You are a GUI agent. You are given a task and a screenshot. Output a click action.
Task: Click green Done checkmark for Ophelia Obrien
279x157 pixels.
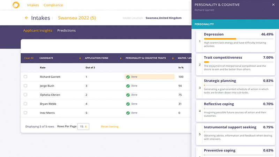pyautogui.click(x=128, y=95)
